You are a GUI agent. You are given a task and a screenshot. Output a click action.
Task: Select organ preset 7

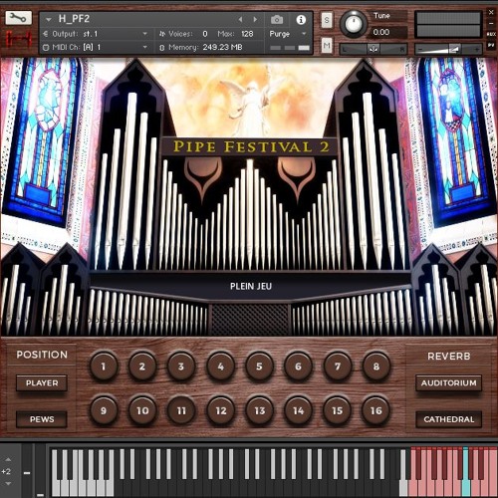point(338,367)
